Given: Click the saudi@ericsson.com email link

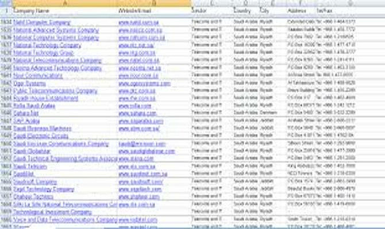Looking at the screenshot, I should click(142, 144).
